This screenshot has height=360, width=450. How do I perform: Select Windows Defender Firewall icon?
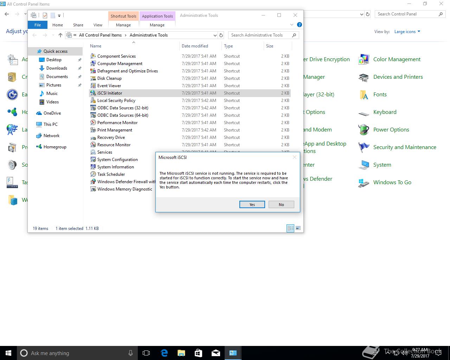[93, 182]
